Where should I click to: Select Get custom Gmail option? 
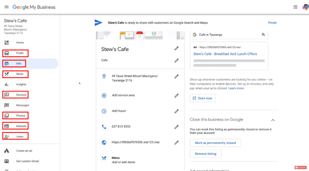point(28,161)
